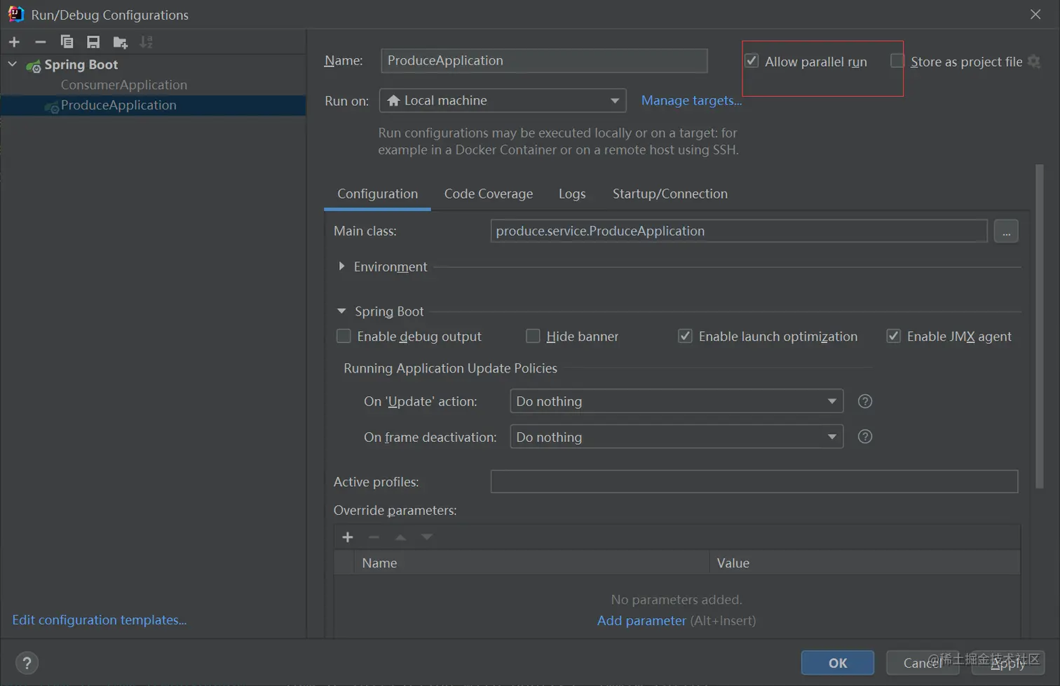Viewport: 1060px width, 686px height.
Task: Switch to the Code Coverage tab
Action: point(488,194)
